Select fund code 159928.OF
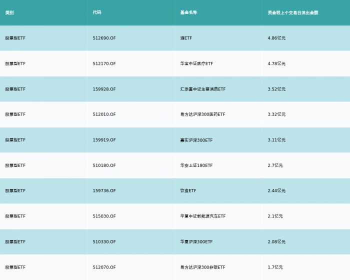This screenshot has width=350, height=280. point(104,89)
